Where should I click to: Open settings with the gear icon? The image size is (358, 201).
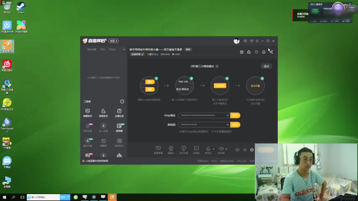(x=251, y=150)
